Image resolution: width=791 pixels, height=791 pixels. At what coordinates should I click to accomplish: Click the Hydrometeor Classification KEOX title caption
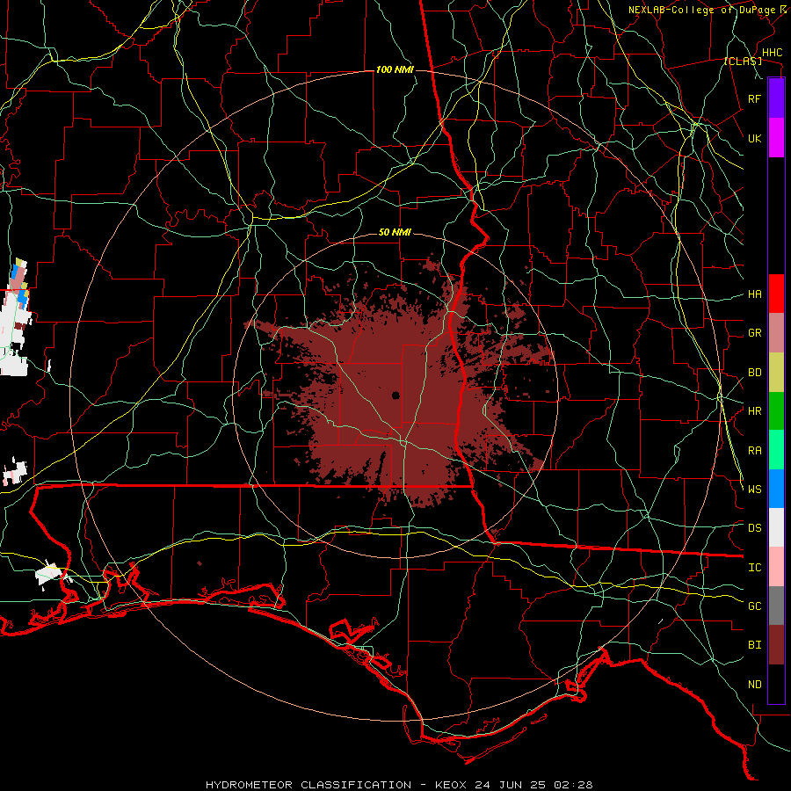[x=400, y=785]
